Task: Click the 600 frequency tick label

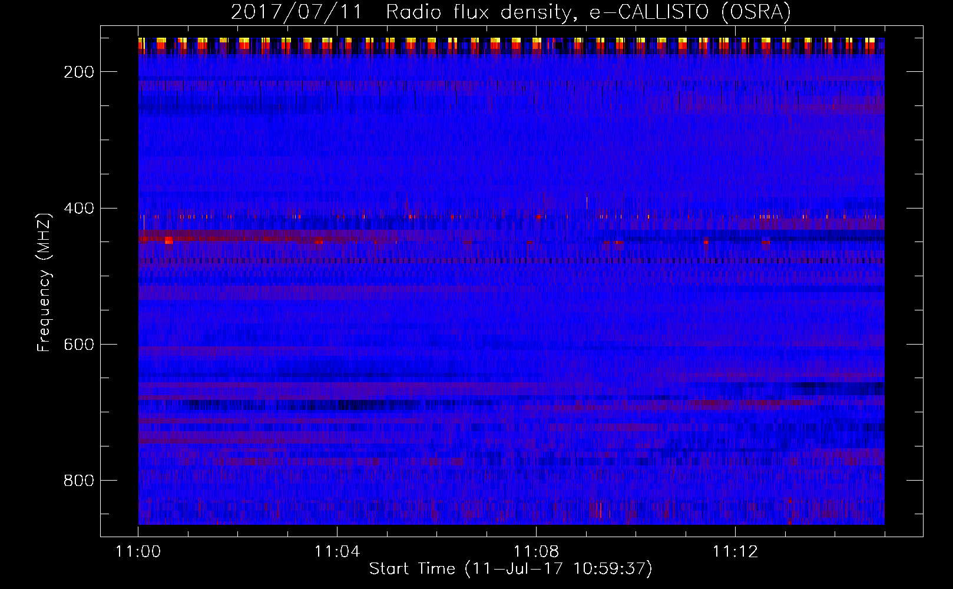Action: (x=79, y=345)
